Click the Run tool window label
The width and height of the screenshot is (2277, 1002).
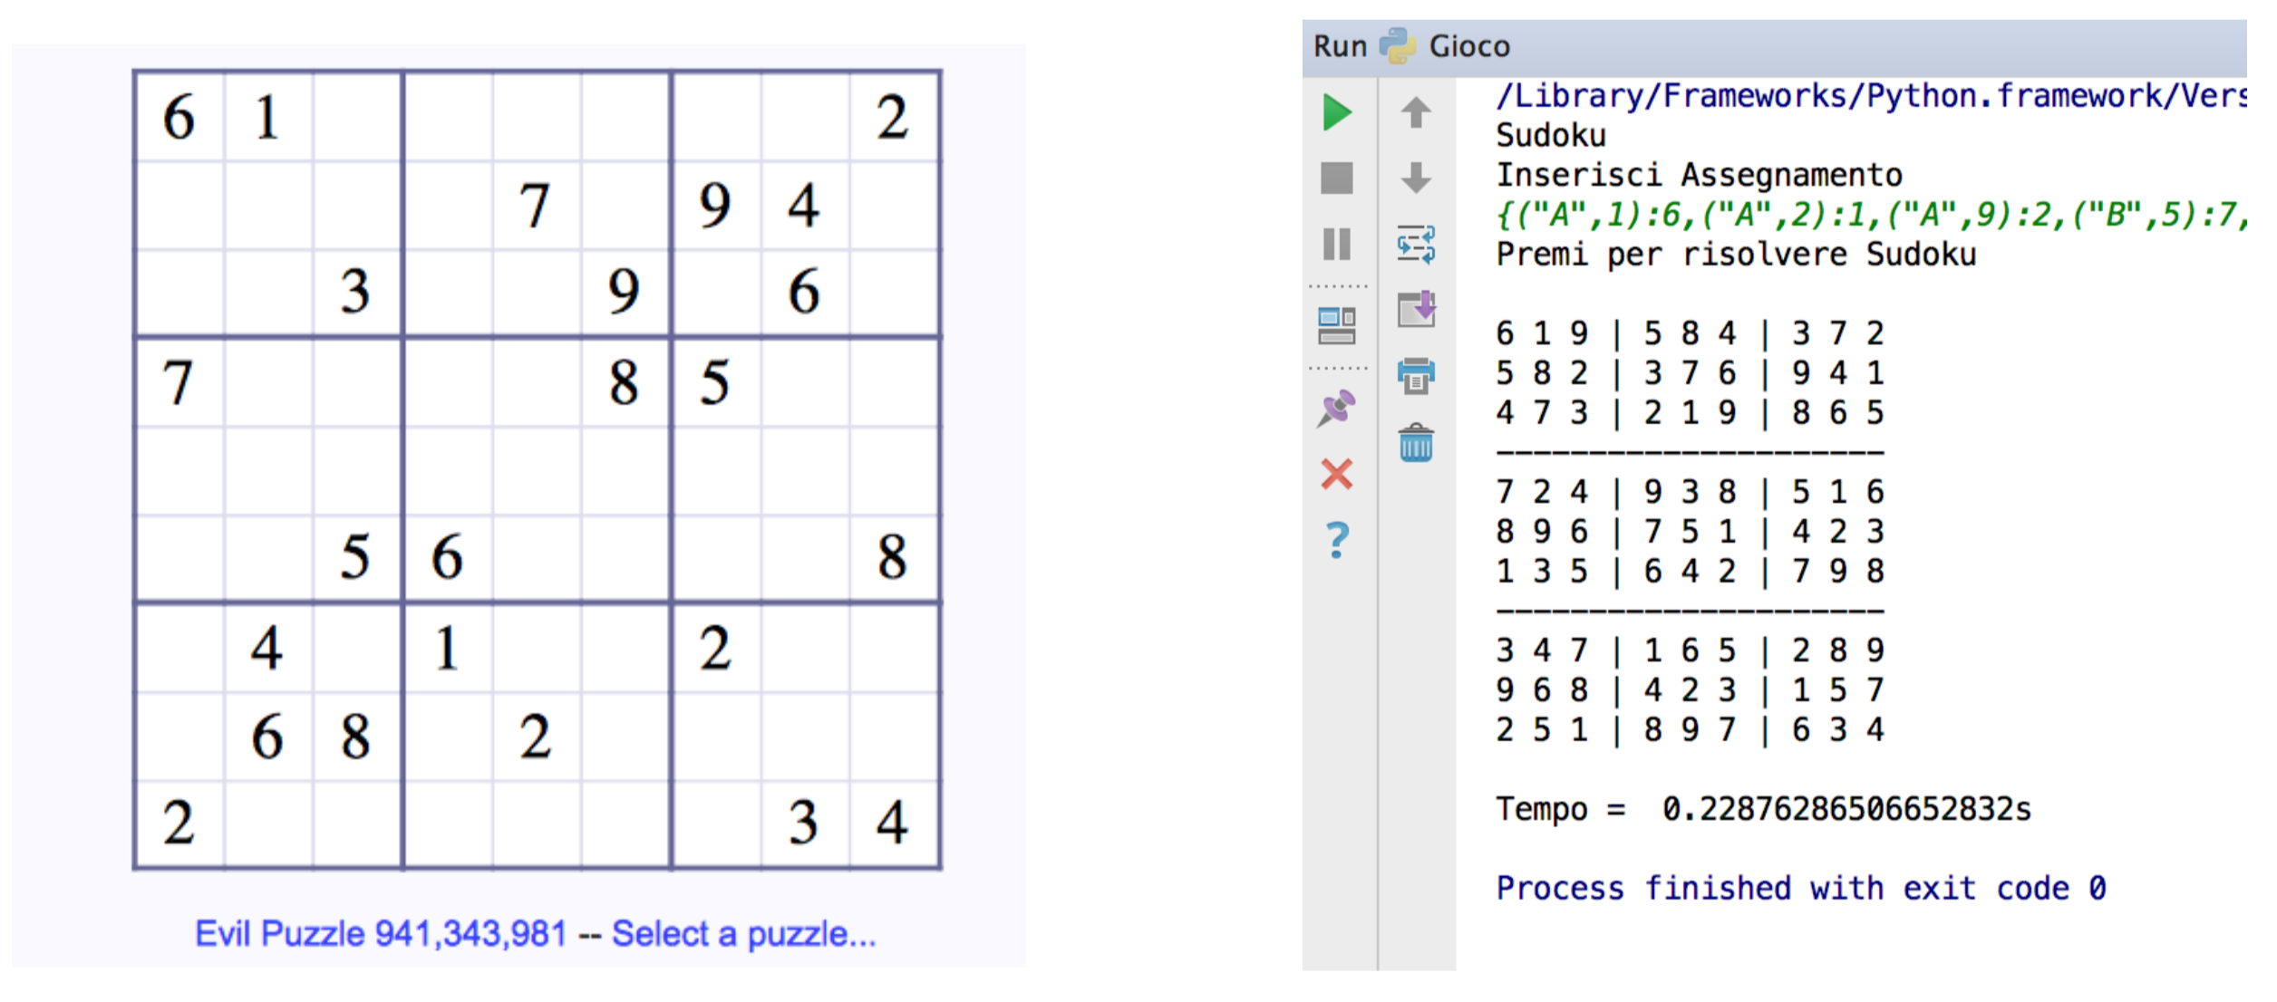point(1341,45)
